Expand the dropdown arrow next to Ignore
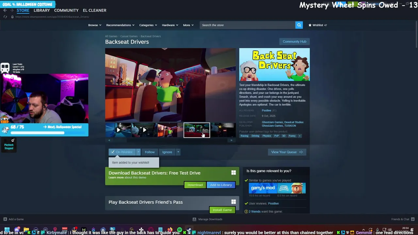The image size is (418, 235). tap(178, 152)
